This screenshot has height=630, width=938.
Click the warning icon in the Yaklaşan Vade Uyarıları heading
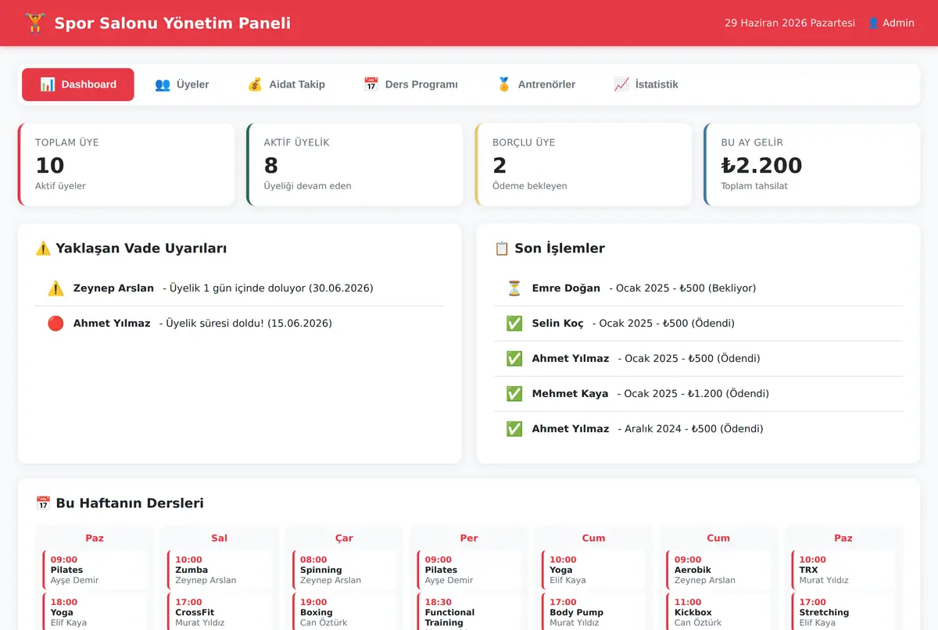43,249
